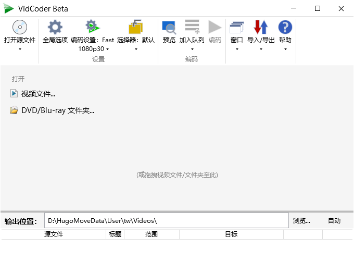Expand the Fast 1080p30 preset dropdown arrow
354x262 pixels.
107,49
